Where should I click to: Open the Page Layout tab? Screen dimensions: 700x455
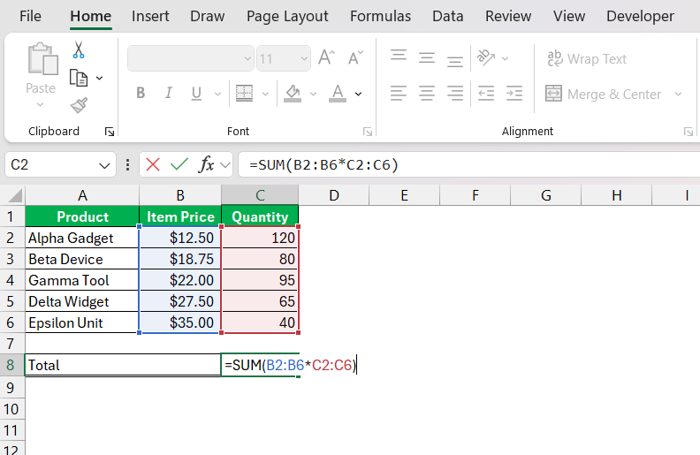point(287,17)
